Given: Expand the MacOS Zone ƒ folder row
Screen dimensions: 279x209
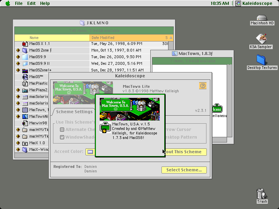Looking at the screenshot, I should tap(18, 50).
